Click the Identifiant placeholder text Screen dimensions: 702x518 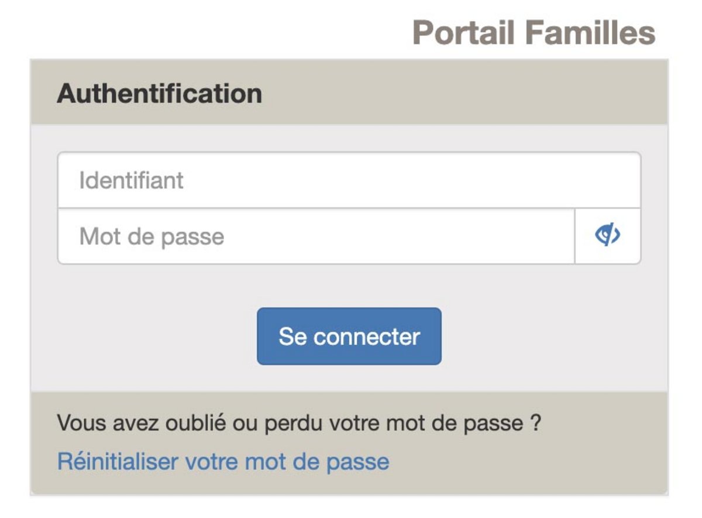coord(131,180)
